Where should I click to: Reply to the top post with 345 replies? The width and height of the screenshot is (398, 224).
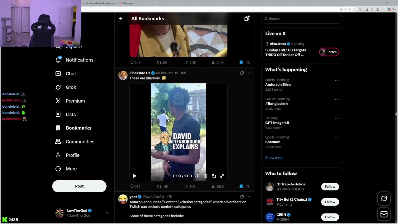135,63
